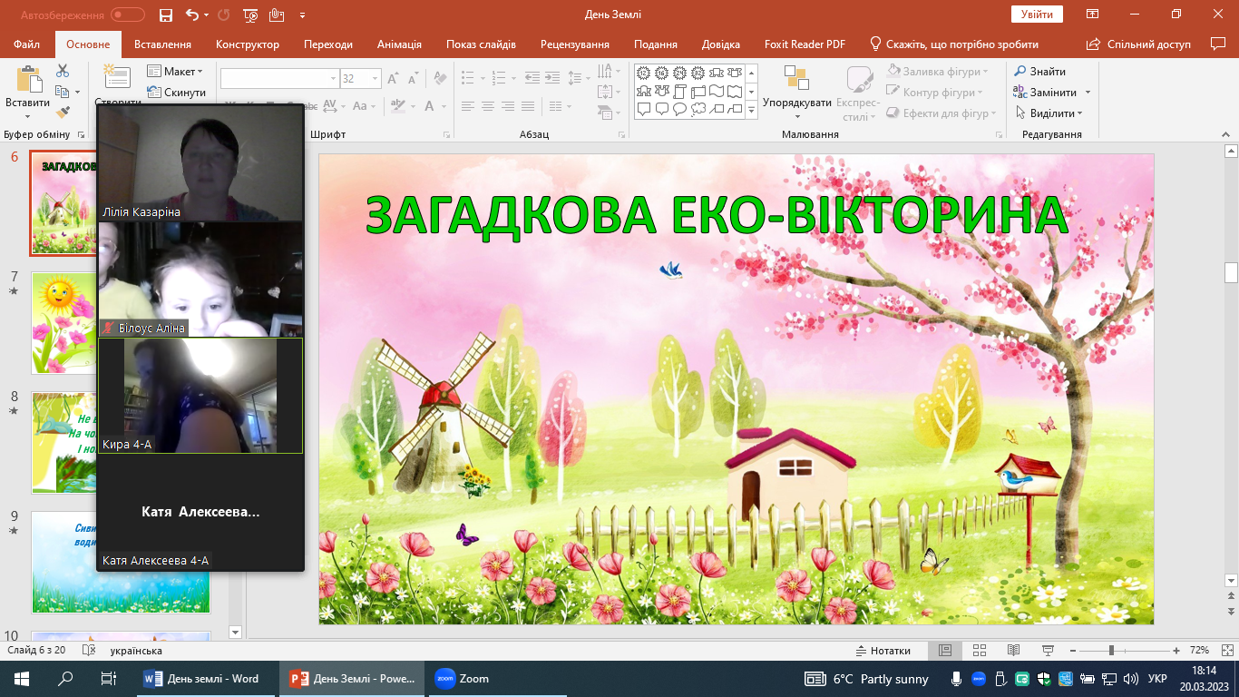Image resolution: width=1239 pixels, height=697 pixels.
Task: Open the Вставлення ribbon tab
Action: [x=162, y=44]
